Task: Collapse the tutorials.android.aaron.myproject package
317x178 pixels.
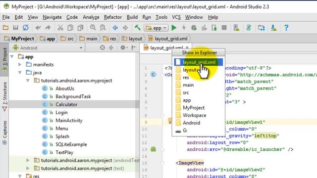Action: (28, 81)
